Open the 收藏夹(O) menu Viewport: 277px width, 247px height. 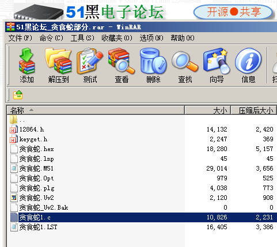click(x=117, y=38)
